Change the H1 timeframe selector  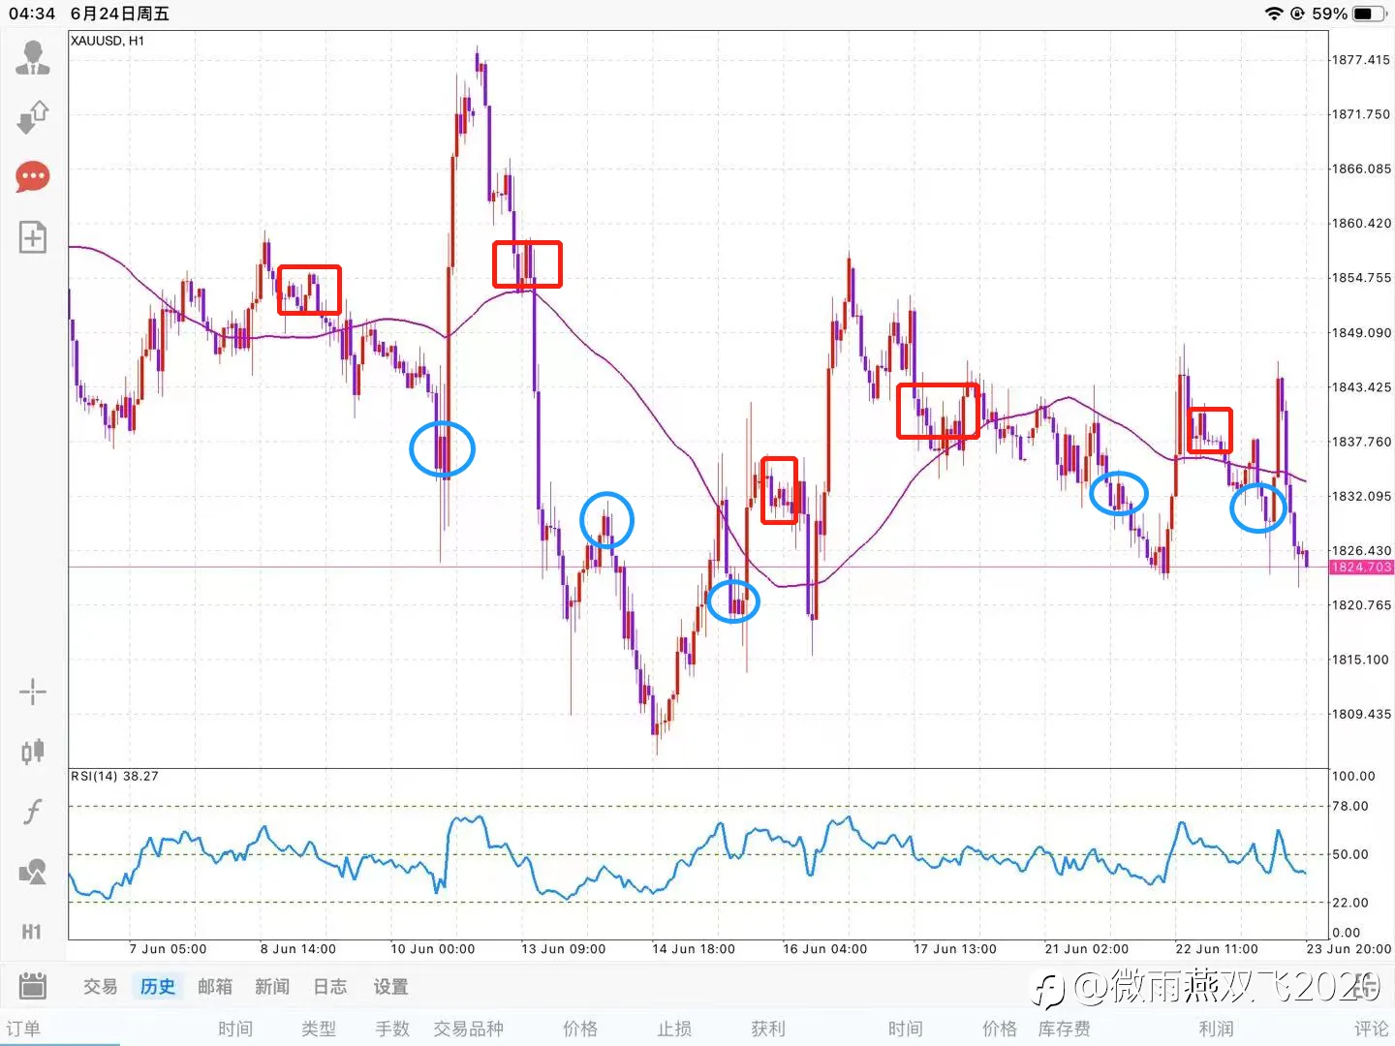pos(32,932)
